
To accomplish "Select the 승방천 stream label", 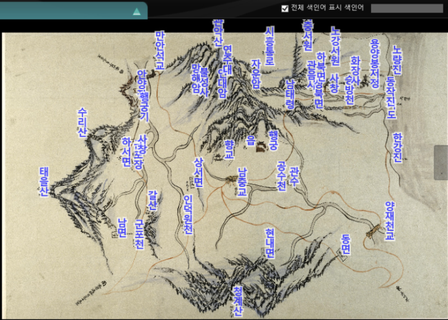I will (x=349, y=91).
